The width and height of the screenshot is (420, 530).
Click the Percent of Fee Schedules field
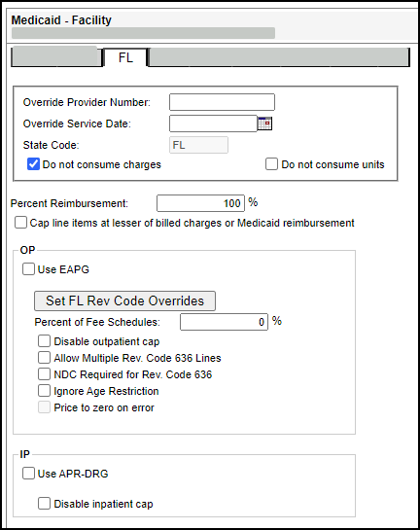click(x=224, y=322)
